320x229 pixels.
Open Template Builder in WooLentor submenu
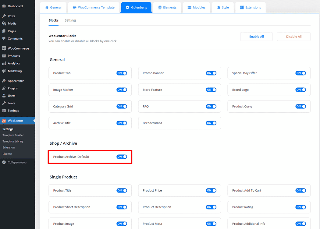tap(13, 135)
